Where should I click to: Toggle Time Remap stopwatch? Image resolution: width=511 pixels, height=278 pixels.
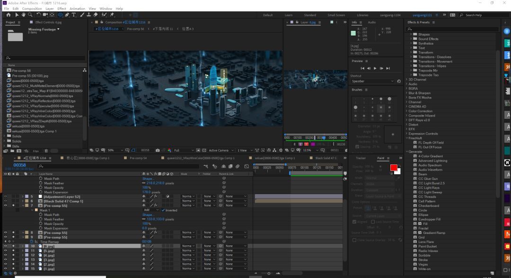pyautogui.click(x=32, y=242)
